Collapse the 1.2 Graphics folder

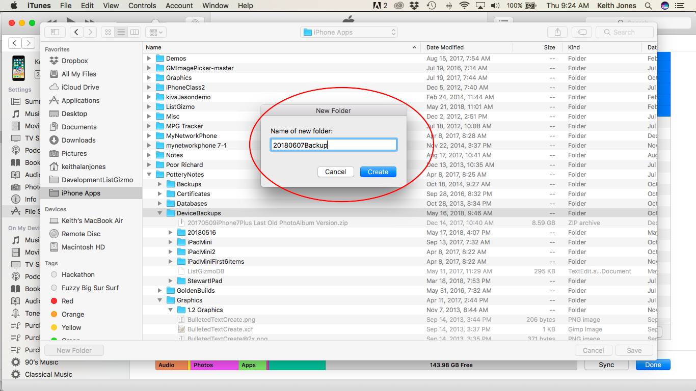click(170, 310)
